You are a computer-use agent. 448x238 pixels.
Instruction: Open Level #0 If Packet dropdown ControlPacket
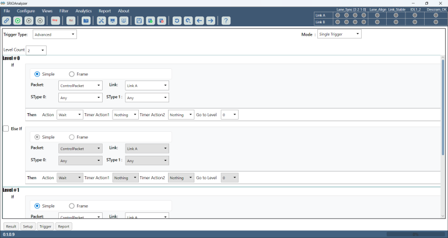pos(80,85)
